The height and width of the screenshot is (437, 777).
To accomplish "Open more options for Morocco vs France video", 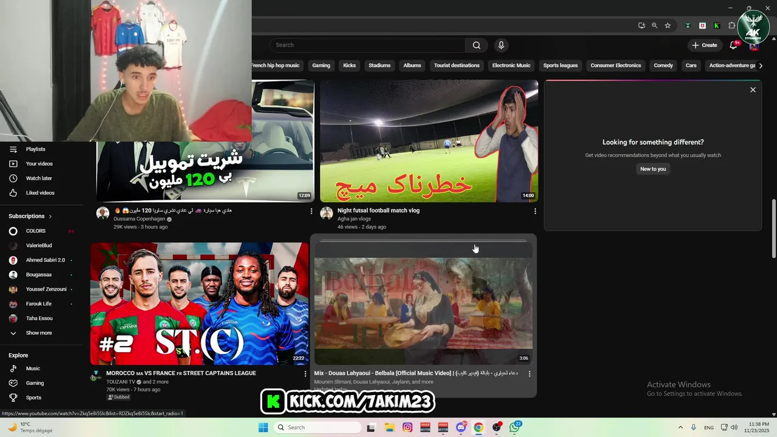I will (x=305, y=374).
